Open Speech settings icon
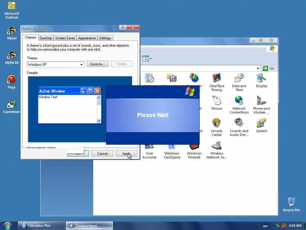Viewport: 306px width, 230px height. [261, 125]
